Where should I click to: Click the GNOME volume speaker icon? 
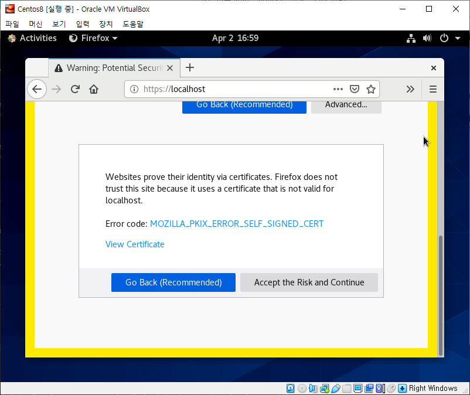pos(427,38)
